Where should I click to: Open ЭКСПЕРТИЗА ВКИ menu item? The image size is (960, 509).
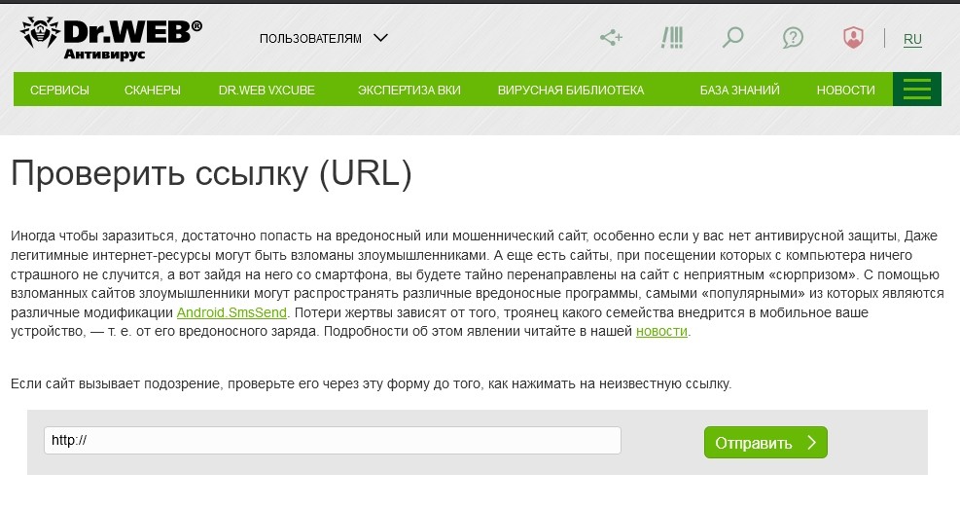(x=409, y=91)
